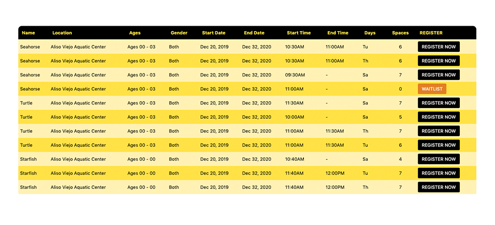This screenshot has height=225, width=495.
Task: Click the Location column header
Action: click(x=62, y=33)
